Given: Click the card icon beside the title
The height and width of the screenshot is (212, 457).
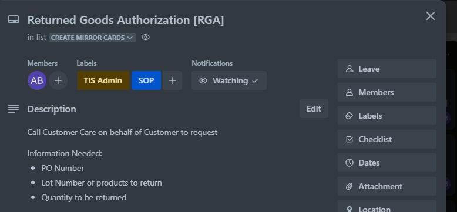Looking at the screenshot, I should point(14,20).
